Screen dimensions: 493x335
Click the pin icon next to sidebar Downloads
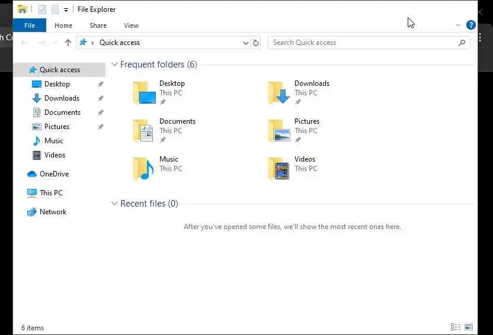[101, 98]
